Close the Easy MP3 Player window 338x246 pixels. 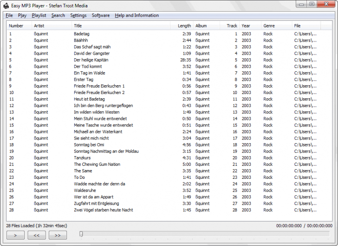tap(326, 4)
